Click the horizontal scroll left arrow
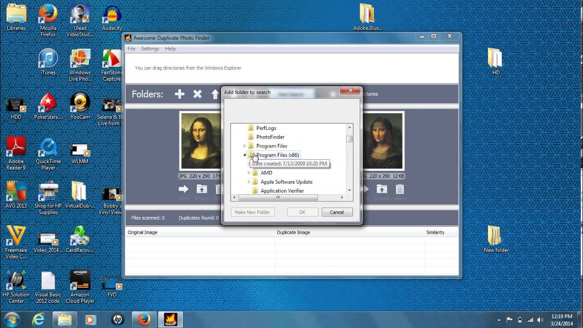The width and height of the screenshot is (583, 328). 235,198
